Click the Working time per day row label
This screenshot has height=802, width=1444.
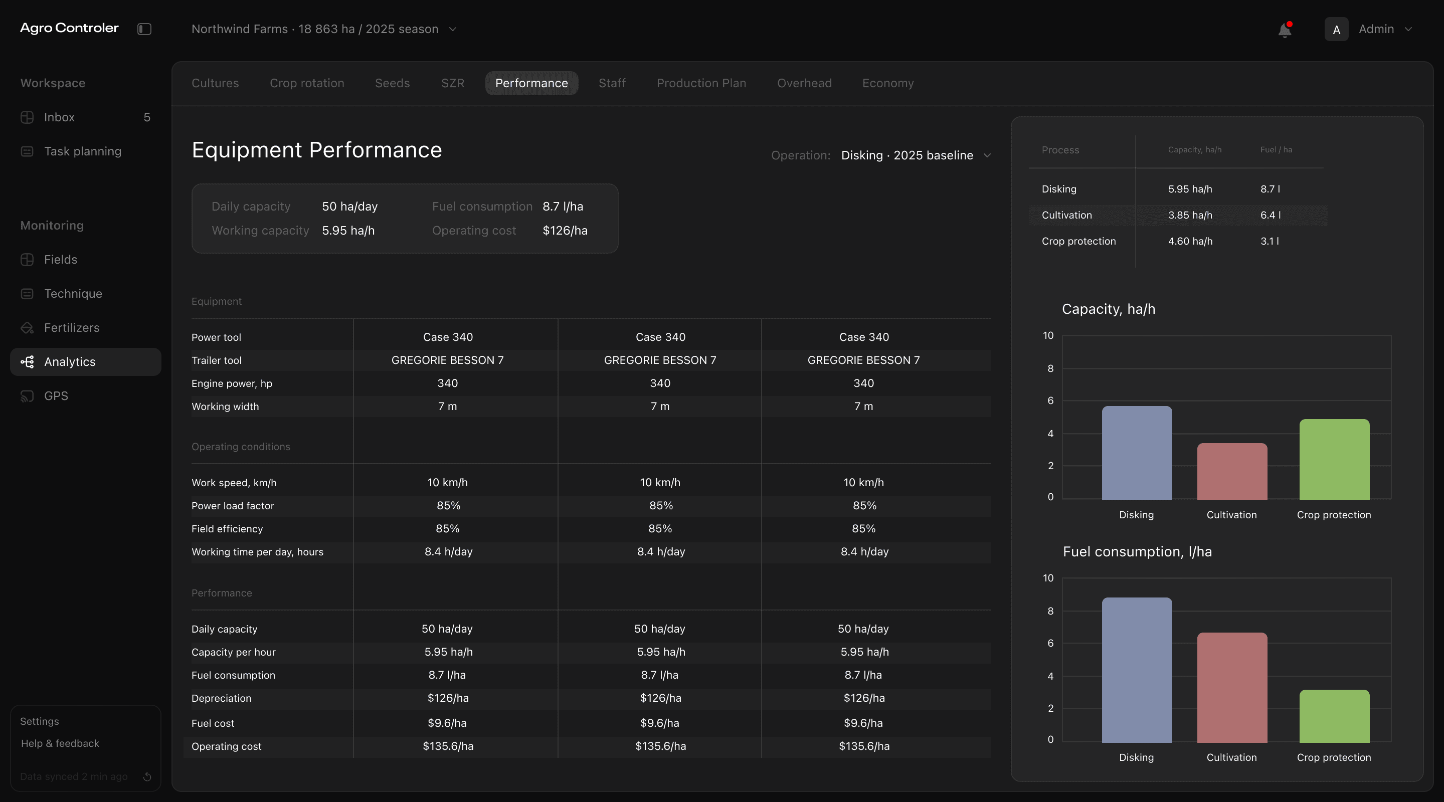[257, 551]
